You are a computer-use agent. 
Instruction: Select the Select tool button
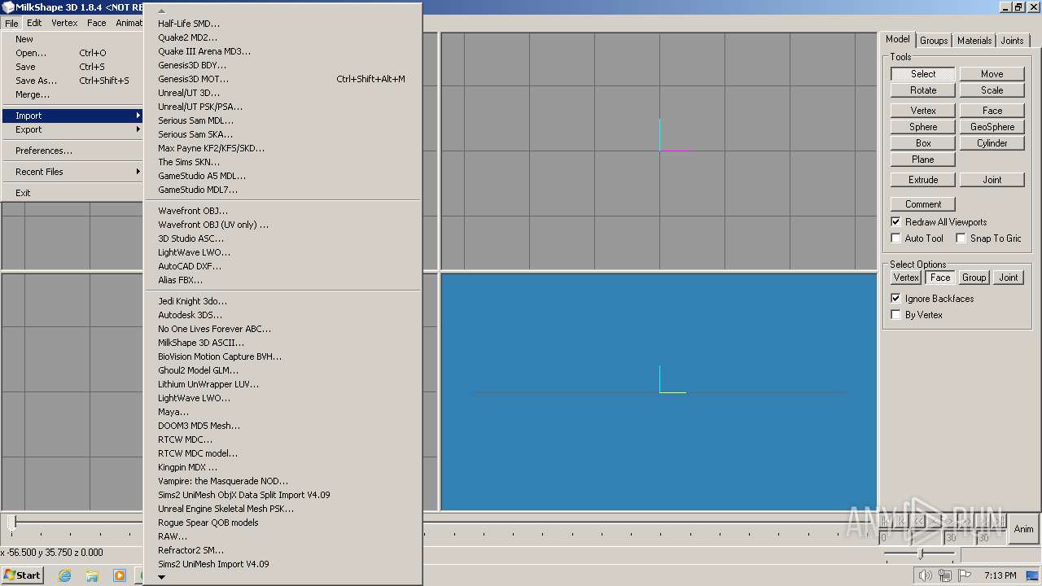(x=923, y=74)
